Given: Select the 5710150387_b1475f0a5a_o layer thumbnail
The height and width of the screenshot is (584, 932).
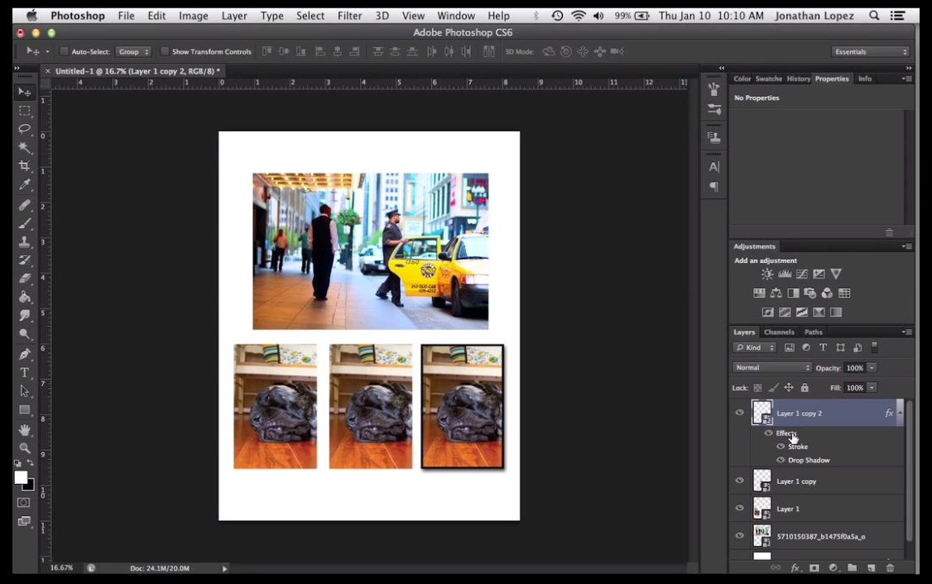Looking at the screenshot, I should click(761, 535).
